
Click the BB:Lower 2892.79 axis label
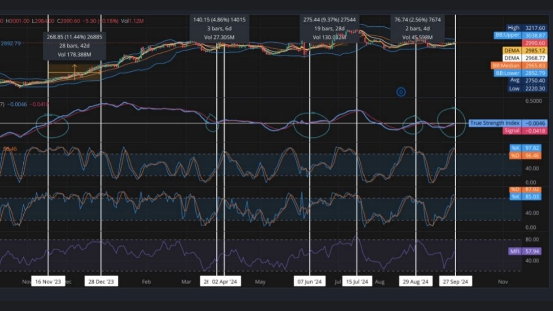(x=520, y=73)
